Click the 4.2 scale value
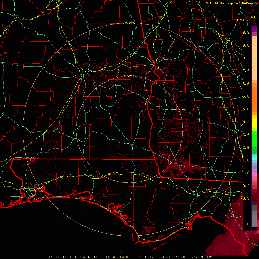 click(x=246, y=122)
